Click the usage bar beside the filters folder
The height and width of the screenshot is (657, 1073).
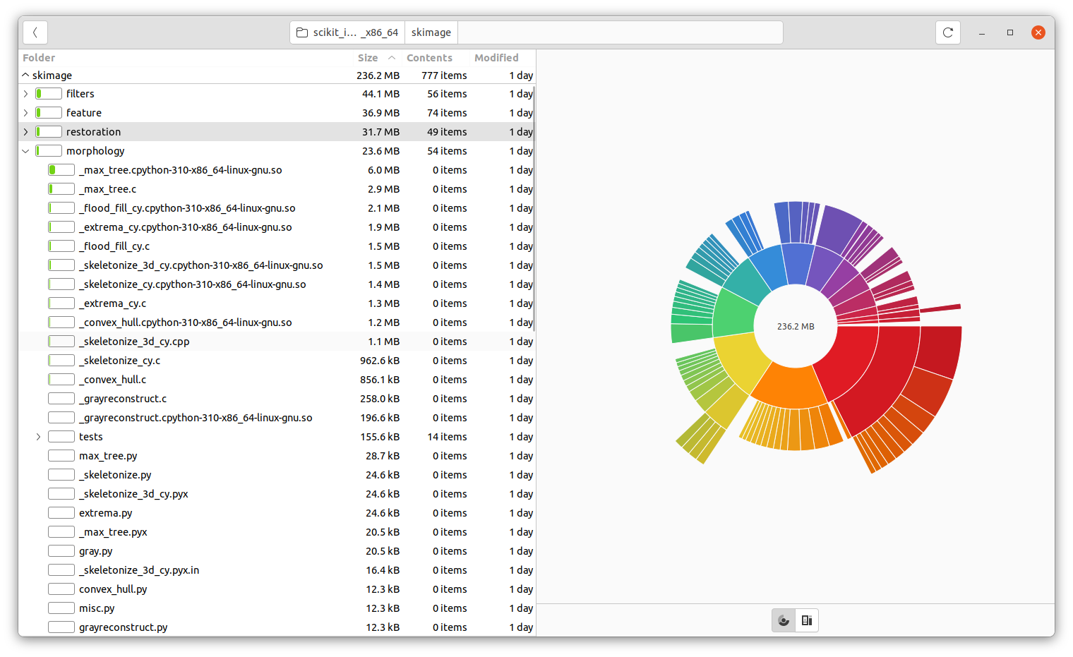point(48,92)
